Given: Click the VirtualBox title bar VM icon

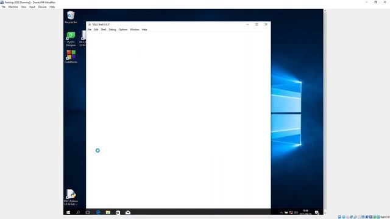Looking at the screenshot, I should (2, 2).
